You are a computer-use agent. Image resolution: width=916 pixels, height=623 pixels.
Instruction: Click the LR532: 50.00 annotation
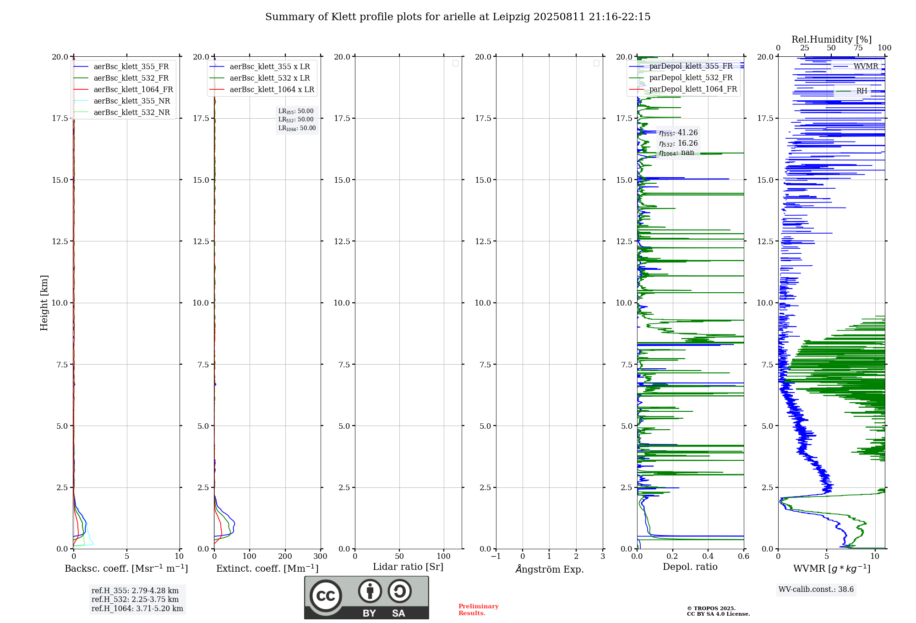[x=296, y=120]
